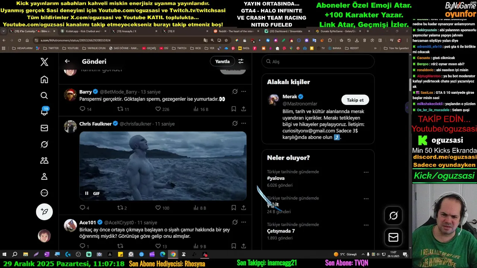This screenshot has width=477, height=268.
Task: Open more options on Barry's post
Action: (x=243, y=91)
